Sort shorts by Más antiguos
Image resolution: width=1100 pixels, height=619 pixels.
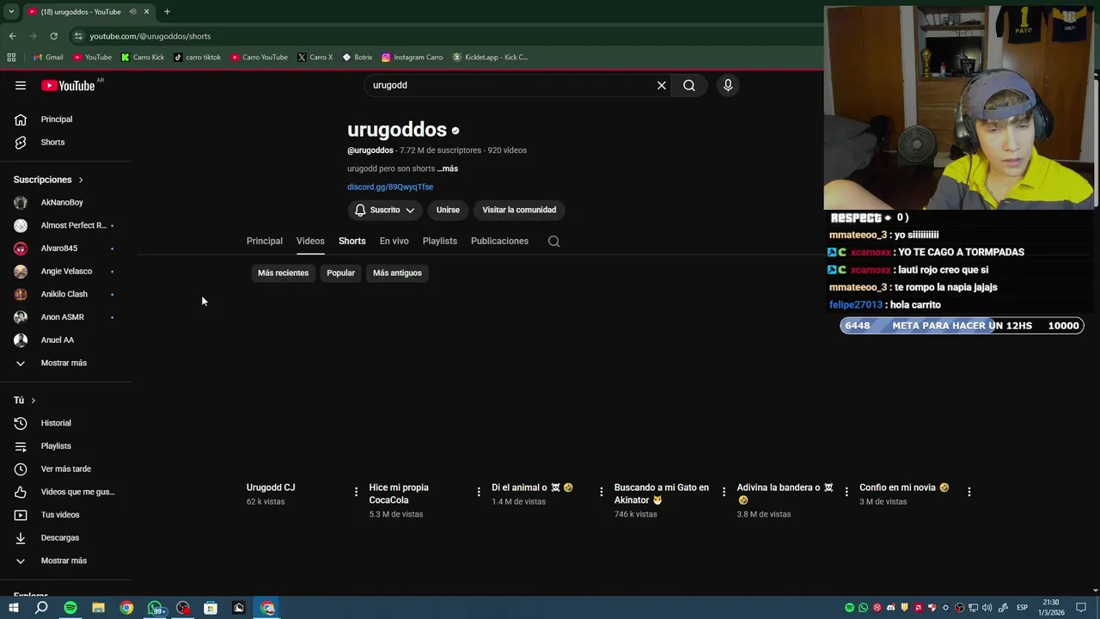[x=397, y=273]
